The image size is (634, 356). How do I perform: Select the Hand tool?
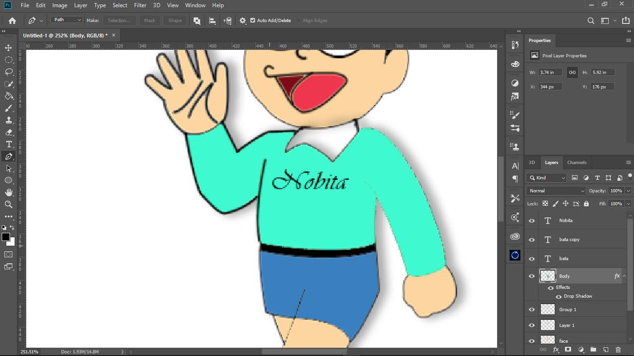8,192
